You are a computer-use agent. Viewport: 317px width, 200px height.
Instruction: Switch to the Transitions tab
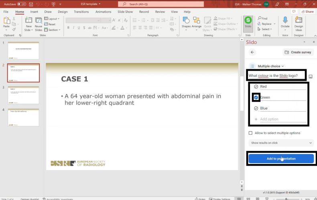tap(81, 12)
